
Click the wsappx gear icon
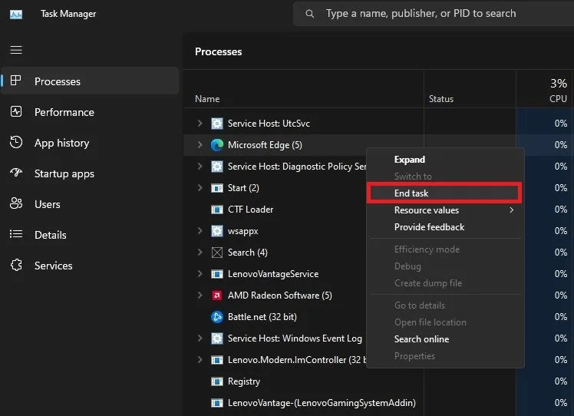[x=217, y=231]
